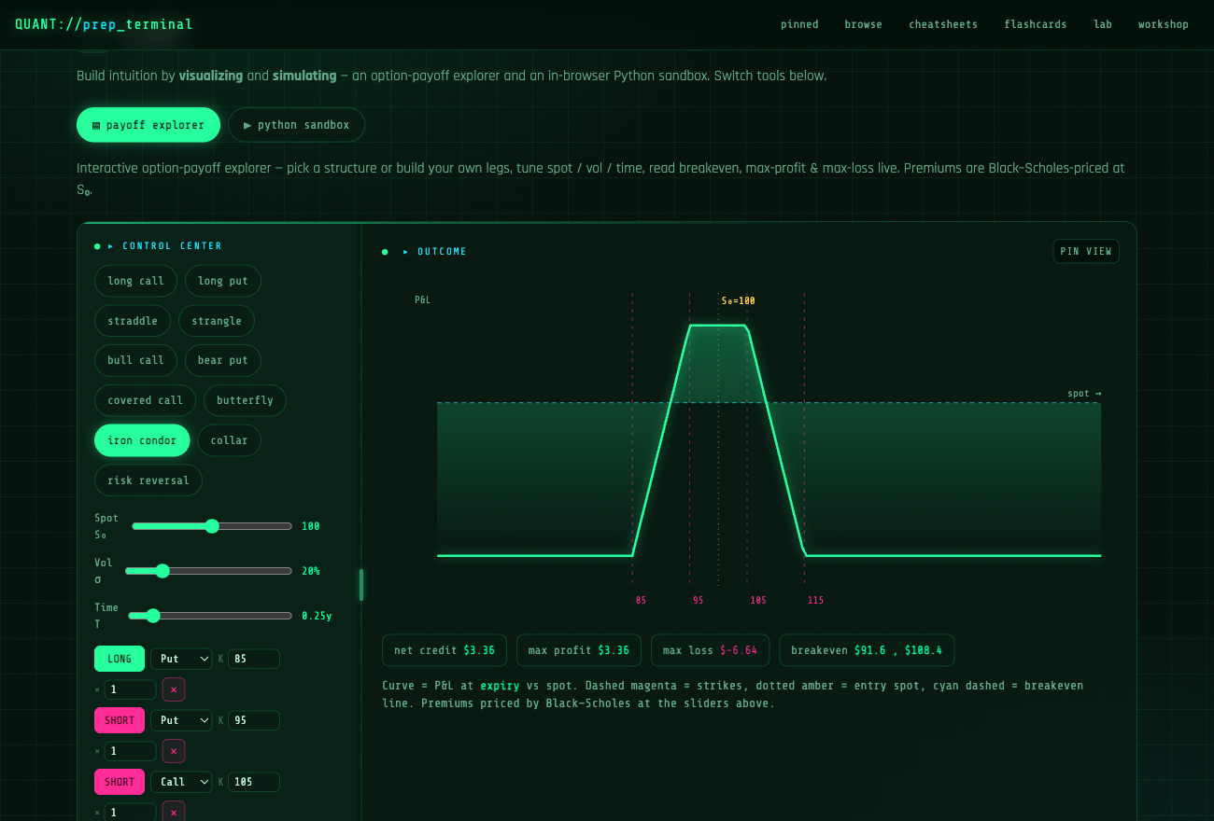Open cheatsheets in top navigation
The width and height of the screenshot is (1214, 821).
[x=943, y=24]
